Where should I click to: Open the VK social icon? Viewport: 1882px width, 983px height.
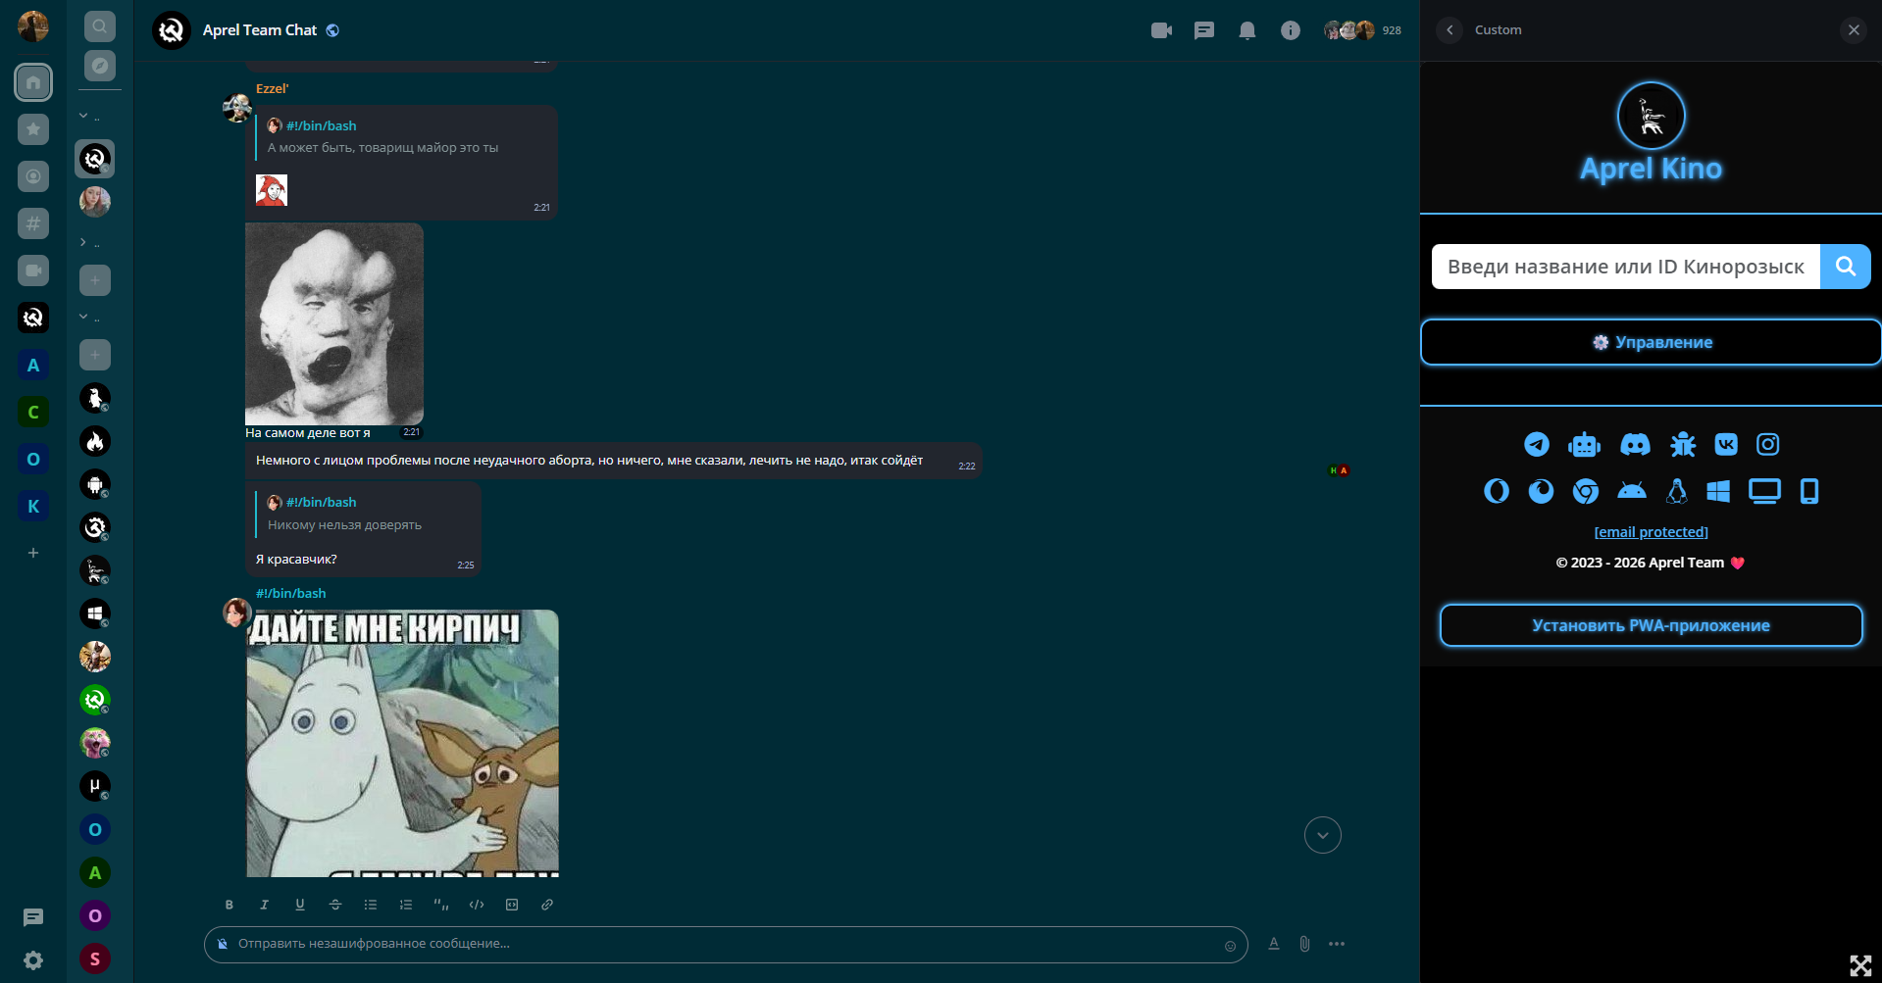1726,444
